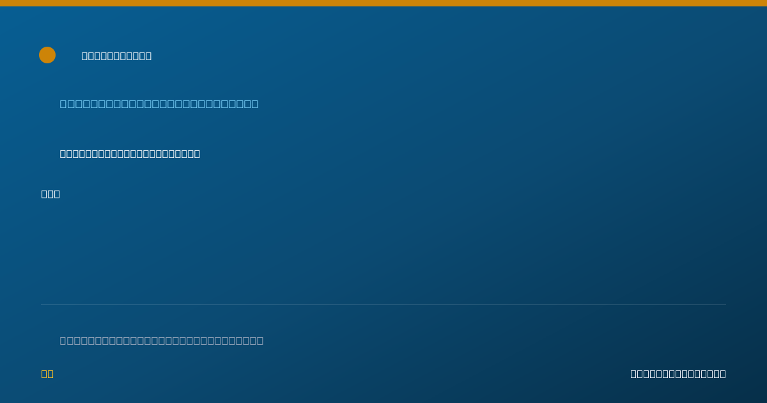
Task: Click the first glyph of the bottom-right footer
Action: click(x=634, y=374)
